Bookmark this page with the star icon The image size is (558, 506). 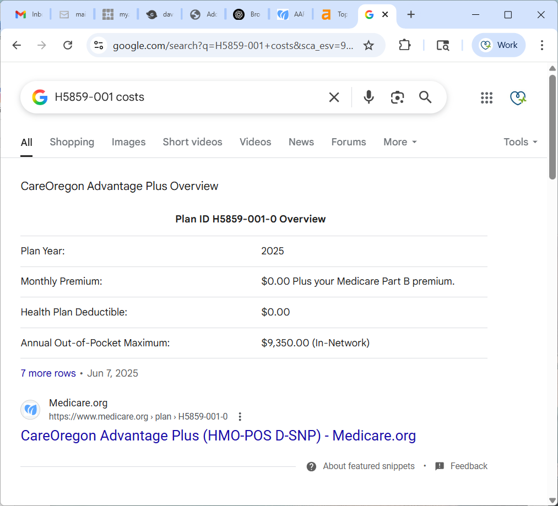[369, 45]
